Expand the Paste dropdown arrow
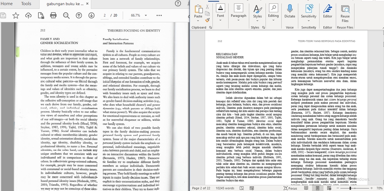 pyautogui.click(x=198, y=21)
